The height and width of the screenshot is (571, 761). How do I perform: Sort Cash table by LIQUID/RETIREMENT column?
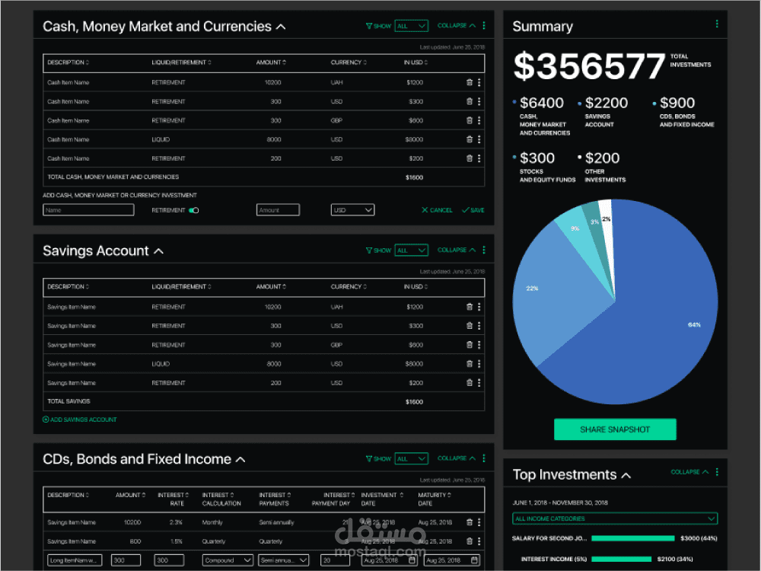coord(182,62)
